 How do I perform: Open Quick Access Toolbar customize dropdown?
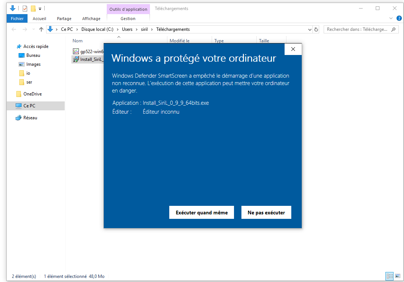click(40, 9)
